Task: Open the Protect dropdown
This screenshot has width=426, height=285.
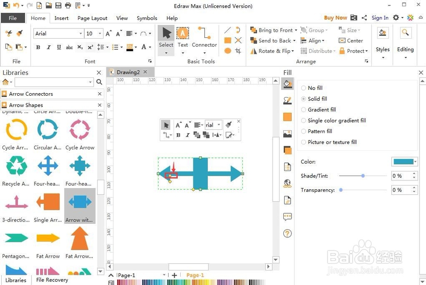Action: [x=353, y=51]
